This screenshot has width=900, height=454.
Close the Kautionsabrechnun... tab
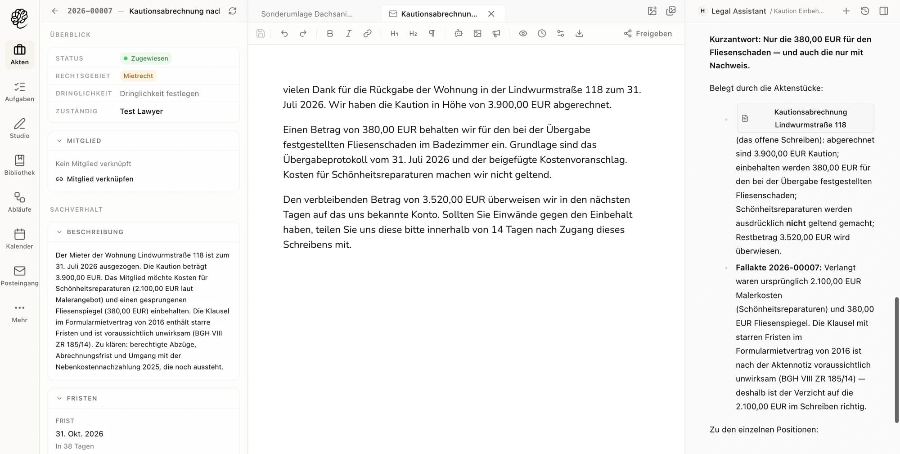pyautogui.click(x=491, y=14)
